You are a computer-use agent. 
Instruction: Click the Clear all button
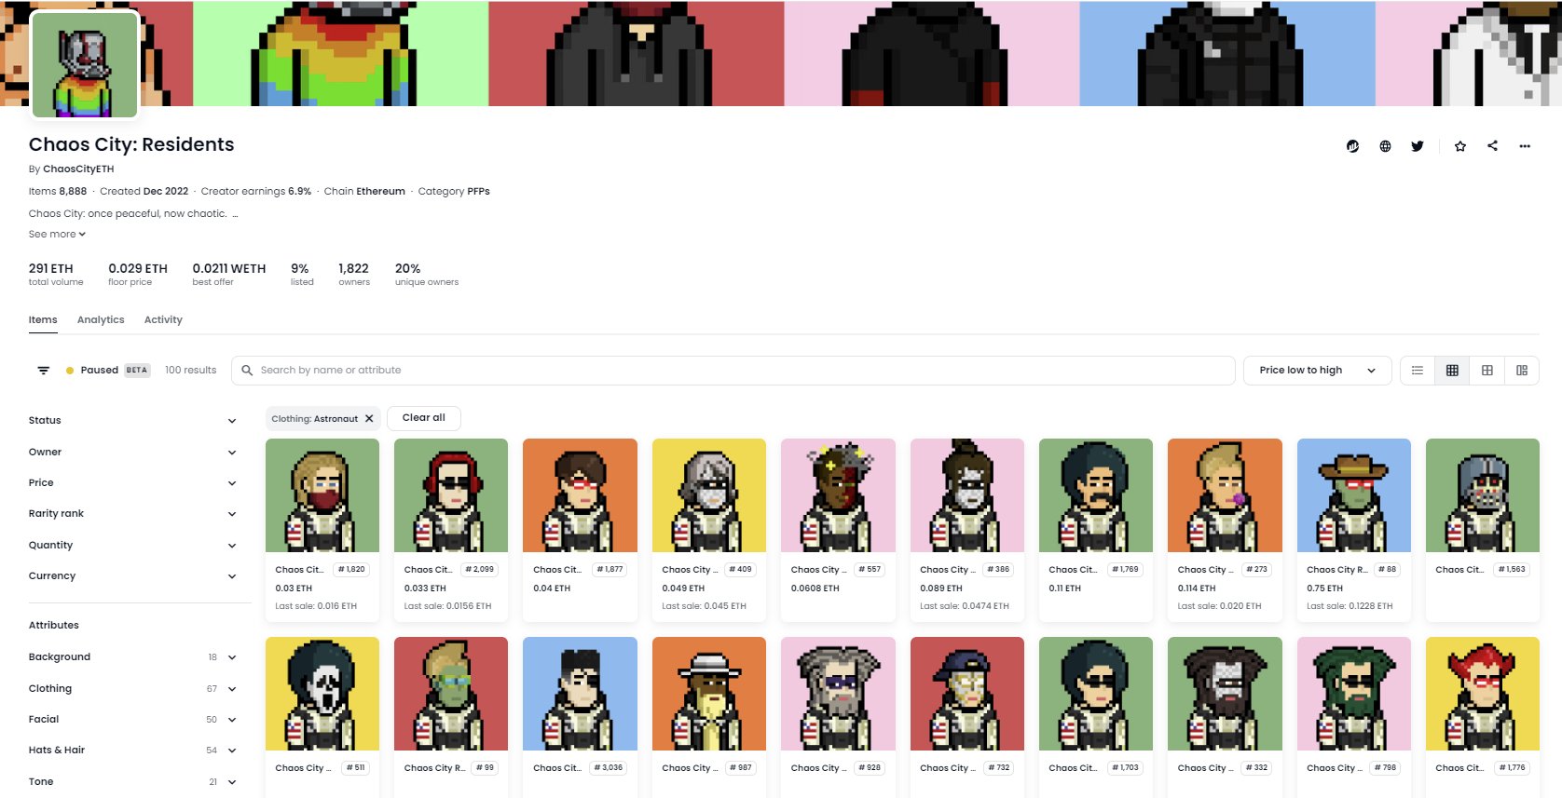coord(424,418)
